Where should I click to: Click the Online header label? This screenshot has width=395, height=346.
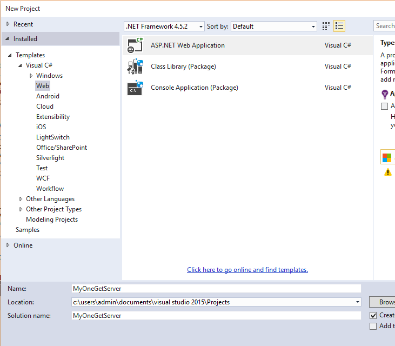point(23,245)
